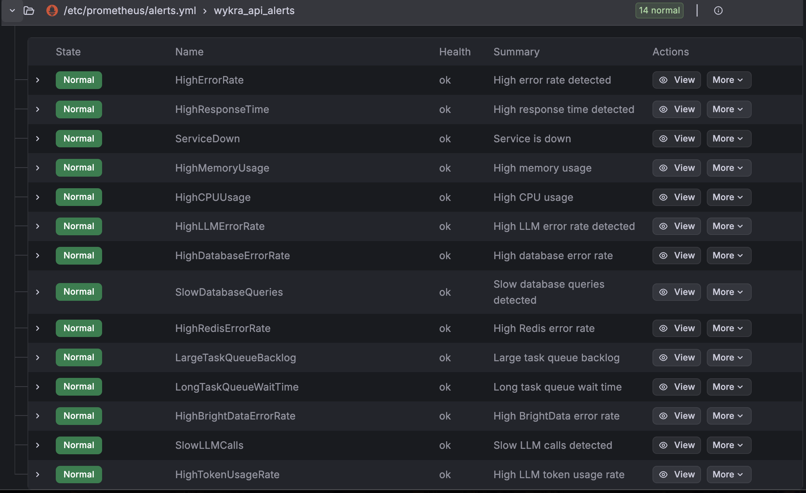Click the open folder icon in header
806x493 pixels.
29,10
